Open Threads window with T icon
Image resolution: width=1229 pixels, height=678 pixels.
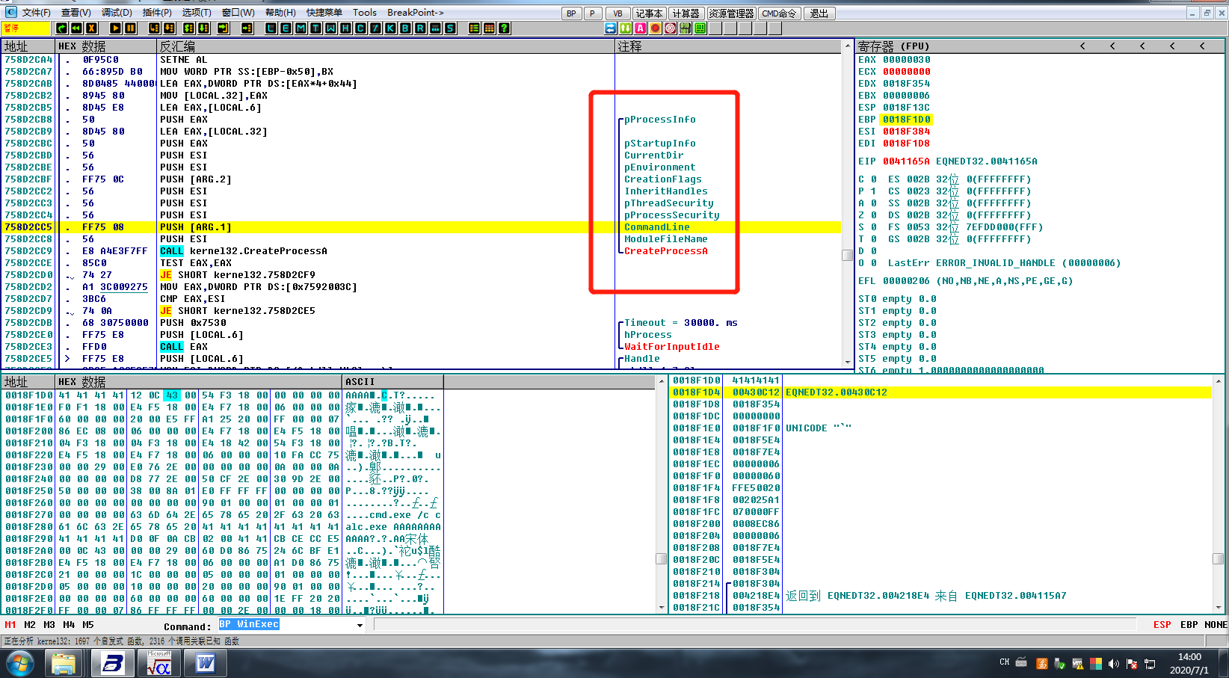(315, 28)
